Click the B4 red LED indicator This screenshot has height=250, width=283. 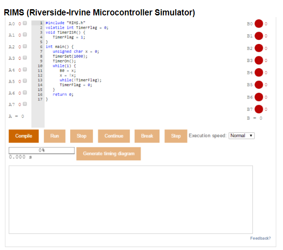coord(259,72)
